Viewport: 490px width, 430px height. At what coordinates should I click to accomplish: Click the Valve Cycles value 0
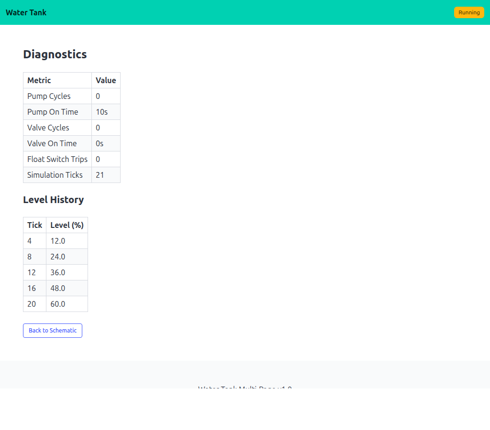pyautogui.click(x=98, y=128)
